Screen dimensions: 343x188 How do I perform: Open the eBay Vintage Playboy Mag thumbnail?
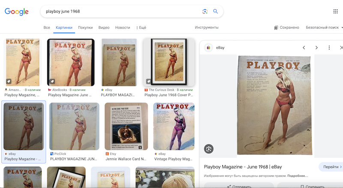[174, 127]
